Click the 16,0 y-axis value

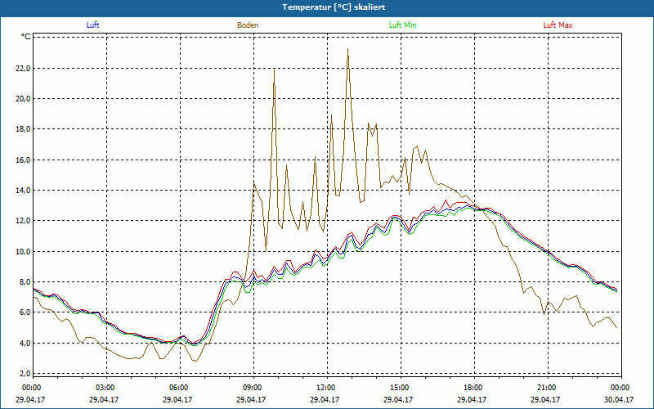24,160
